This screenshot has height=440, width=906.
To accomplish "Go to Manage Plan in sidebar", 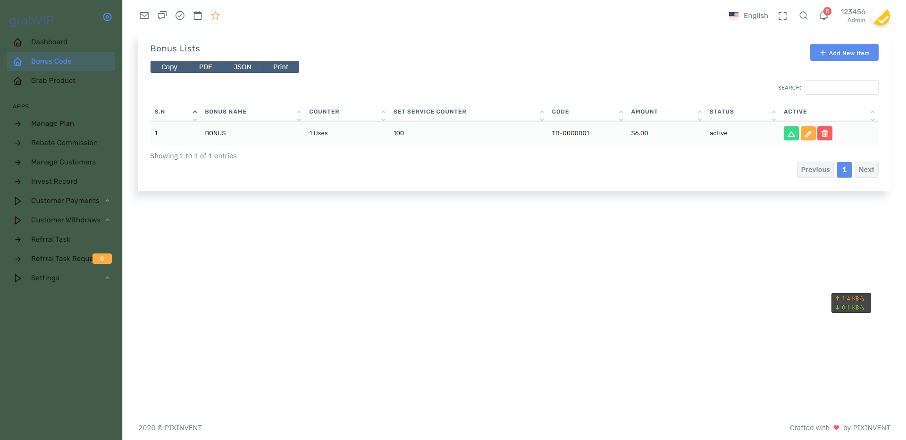I will (x=52, y=123).
